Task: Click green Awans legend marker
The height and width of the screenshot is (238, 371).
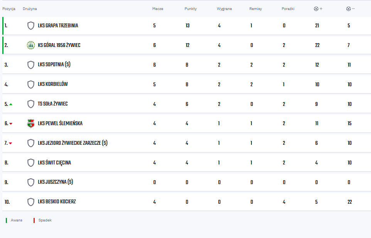Action: click(x=7, y=220)
